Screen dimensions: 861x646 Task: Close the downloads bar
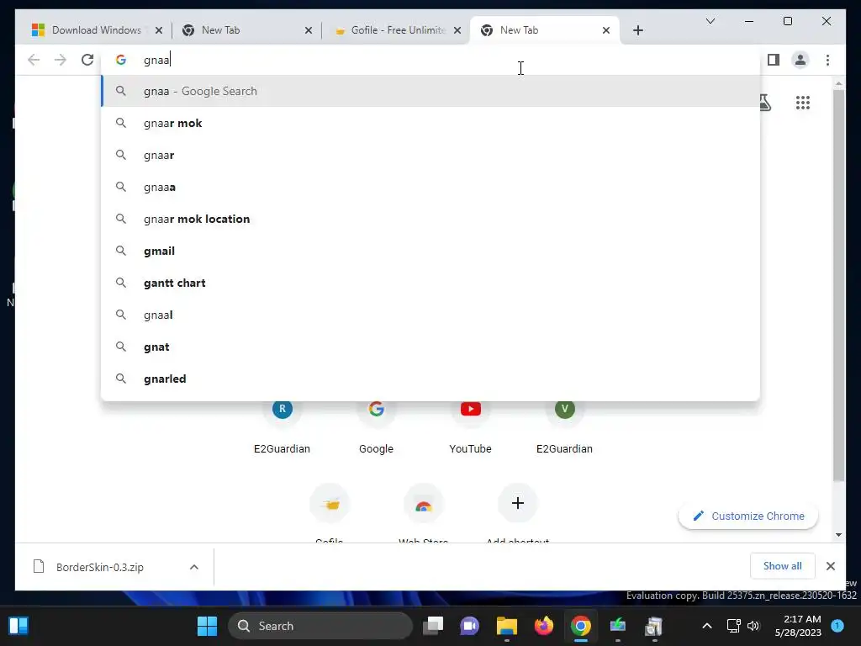(x=830, y=566)
